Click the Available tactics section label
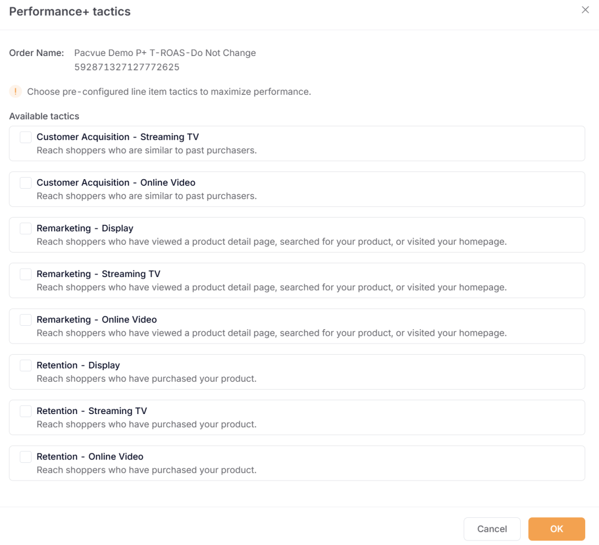The image size is (599, 545). pos(44,116)
